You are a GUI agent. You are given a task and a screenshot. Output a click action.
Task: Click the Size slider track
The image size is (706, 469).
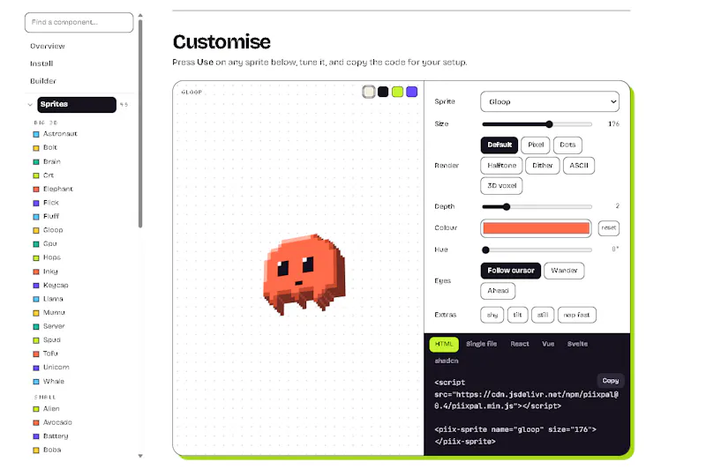click(537, 124)
